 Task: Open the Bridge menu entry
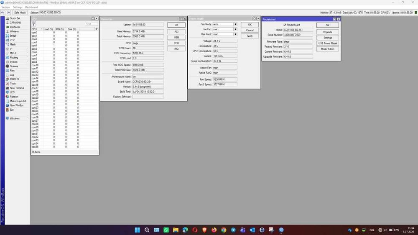point(13,36)
